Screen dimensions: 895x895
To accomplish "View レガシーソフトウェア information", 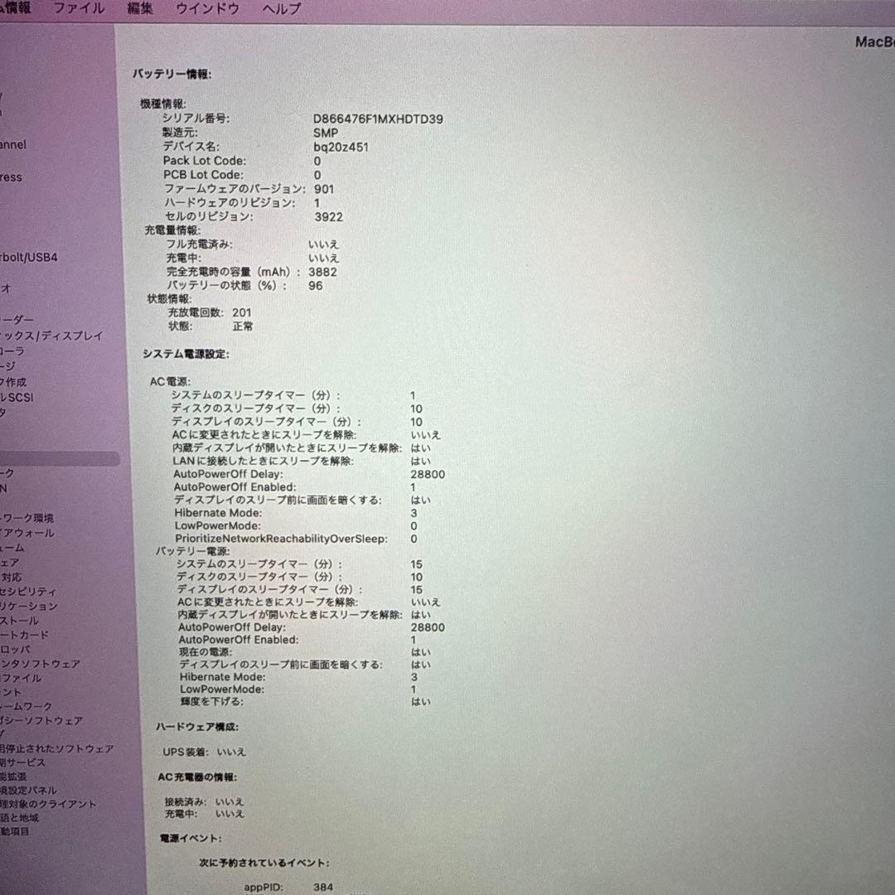I will (41, 720).
